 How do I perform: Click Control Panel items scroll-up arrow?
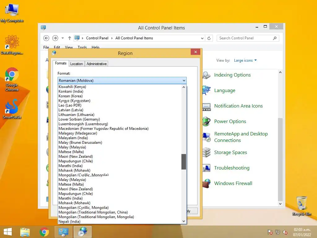(x=280, y=72)
